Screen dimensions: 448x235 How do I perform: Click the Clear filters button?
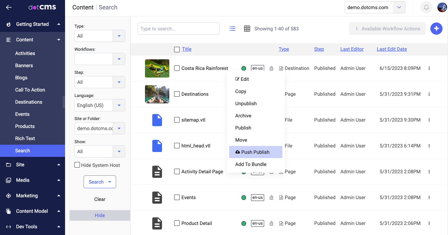pos(100,199)
